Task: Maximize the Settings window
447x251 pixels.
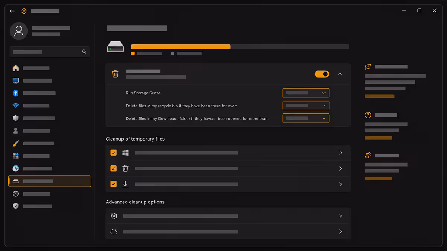Action: pyautogui.click(x=419, y=10)
